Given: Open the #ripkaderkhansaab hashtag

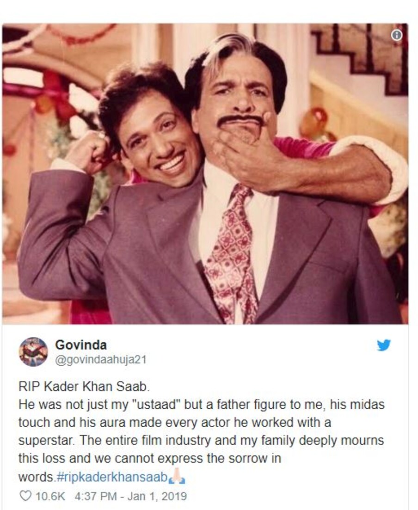Looking at the screenshot, I should (111, 478).
